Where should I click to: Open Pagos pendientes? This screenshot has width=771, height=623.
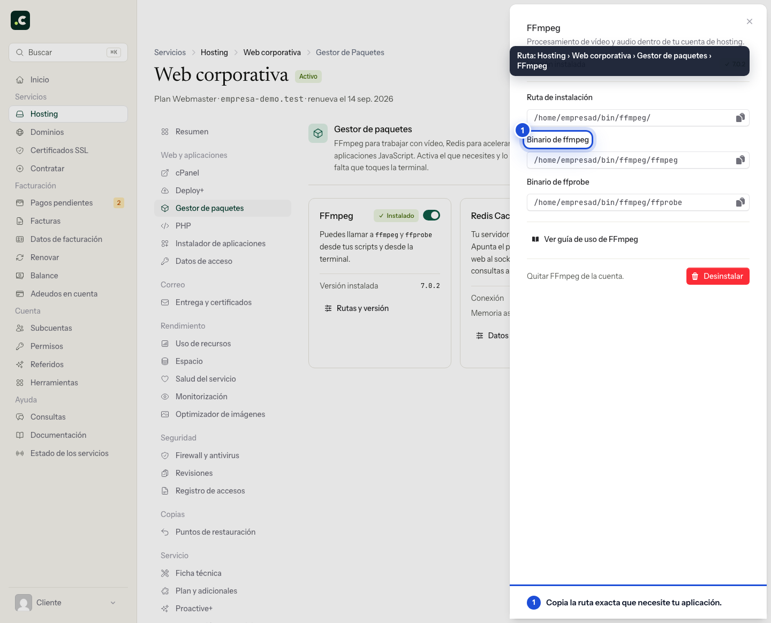(x=68, y=203)
